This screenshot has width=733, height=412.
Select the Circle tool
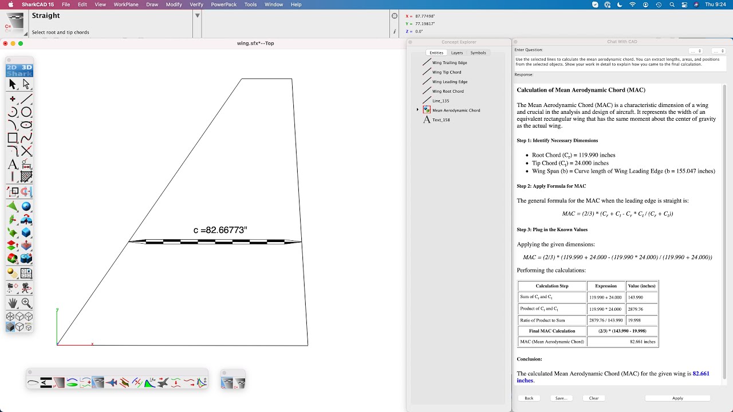(x=26, y=112)
